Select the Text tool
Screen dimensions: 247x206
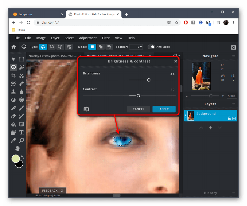(22, 132)
